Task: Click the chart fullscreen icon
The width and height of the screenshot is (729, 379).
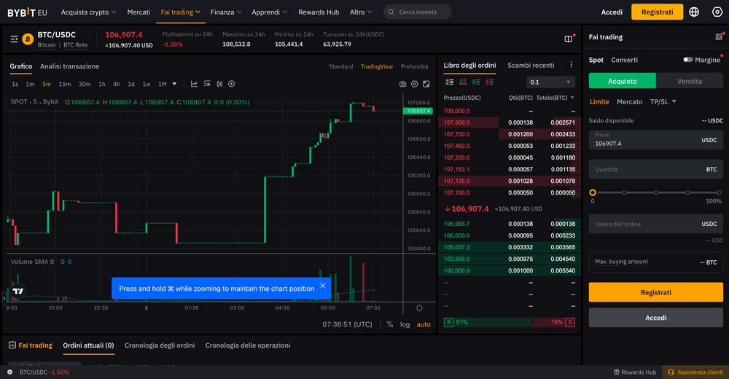Action: tap(426, 84)
